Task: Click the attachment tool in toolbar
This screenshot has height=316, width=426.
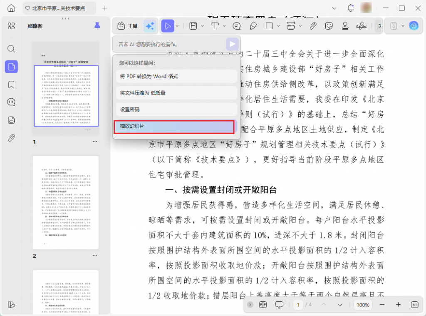Action: pyautogui.click(x=312, y=26)
